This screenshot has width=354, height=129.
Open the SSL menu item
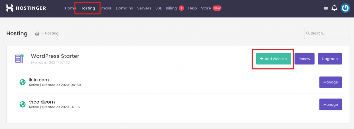(x=158, y=8)
